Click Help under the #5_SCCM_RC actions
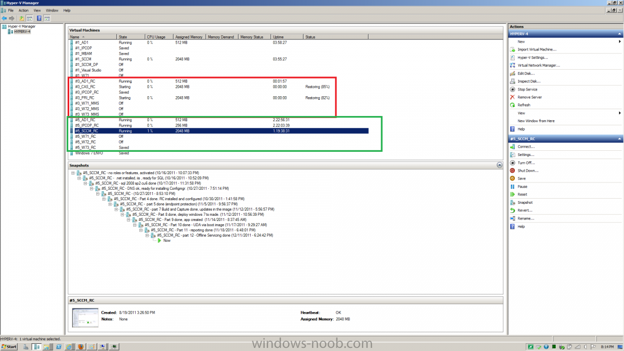The height and width of the screenshot is (351, 624). (x=522, y=226)
